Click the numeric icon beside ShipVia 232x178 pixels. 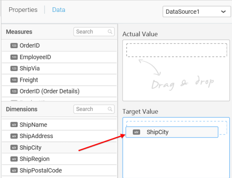[x=14, y=68]
